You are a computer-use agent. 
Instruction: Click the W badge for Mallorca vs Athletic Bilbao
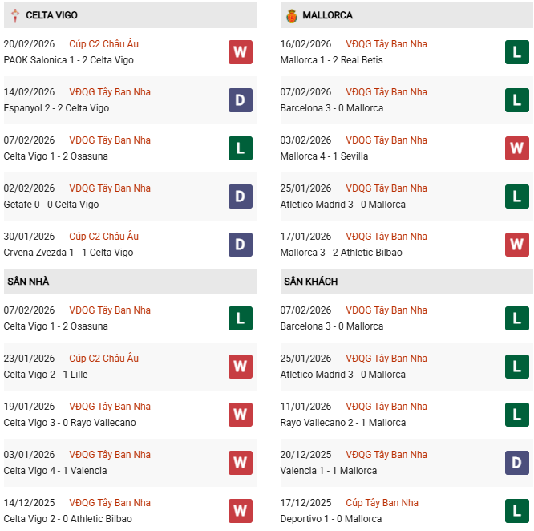[x=517, y=245]
